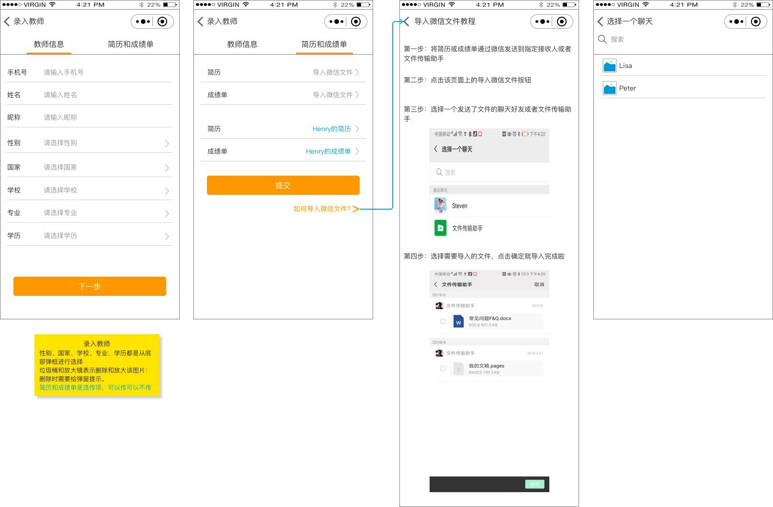773x507 pixels.
Task: Tap back arrow on first 录入教师 screen
Action: click(7, 22)
